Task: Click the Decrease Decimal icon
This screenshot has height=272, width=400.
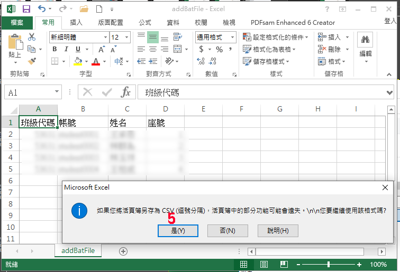Action: tap(213, 61)
